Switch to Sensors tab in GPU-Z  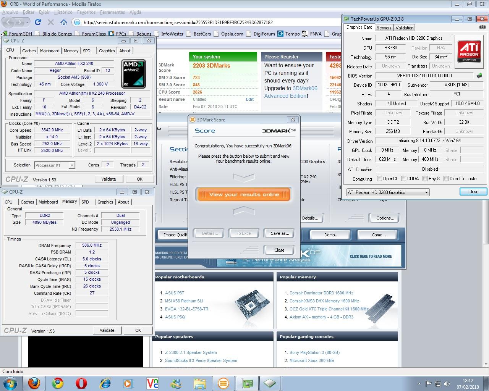coord(384,27)
